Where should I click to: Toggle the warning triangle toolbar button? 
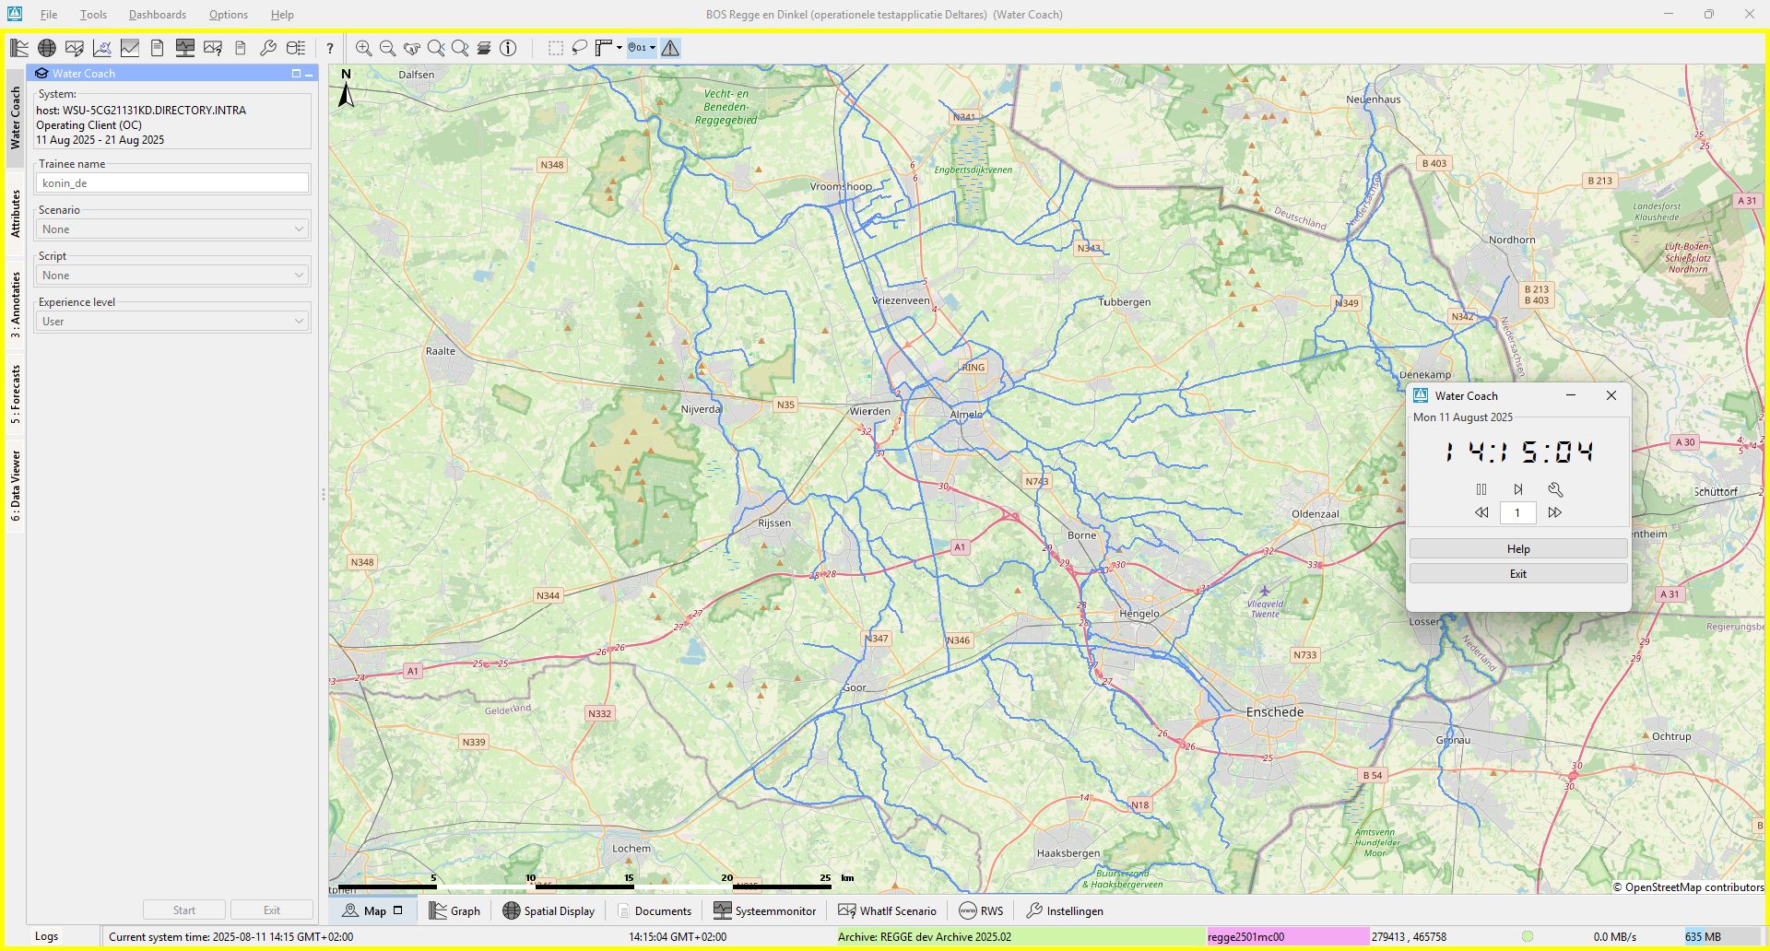tap(670, 48)
